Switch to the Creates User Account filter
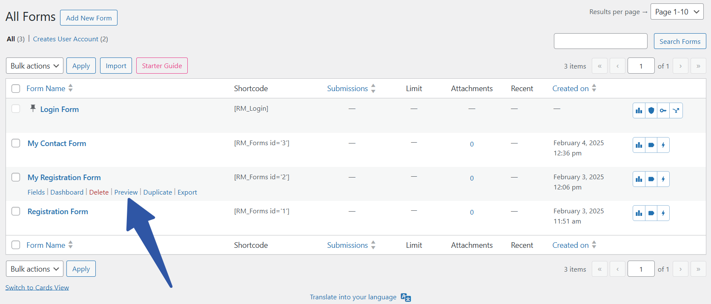This screenshot has width=711, height=304. click(x=66, y=39)
